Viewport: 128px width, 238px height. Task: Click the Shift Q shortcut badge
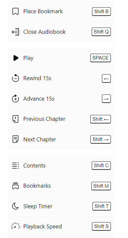tap(101, 32)
